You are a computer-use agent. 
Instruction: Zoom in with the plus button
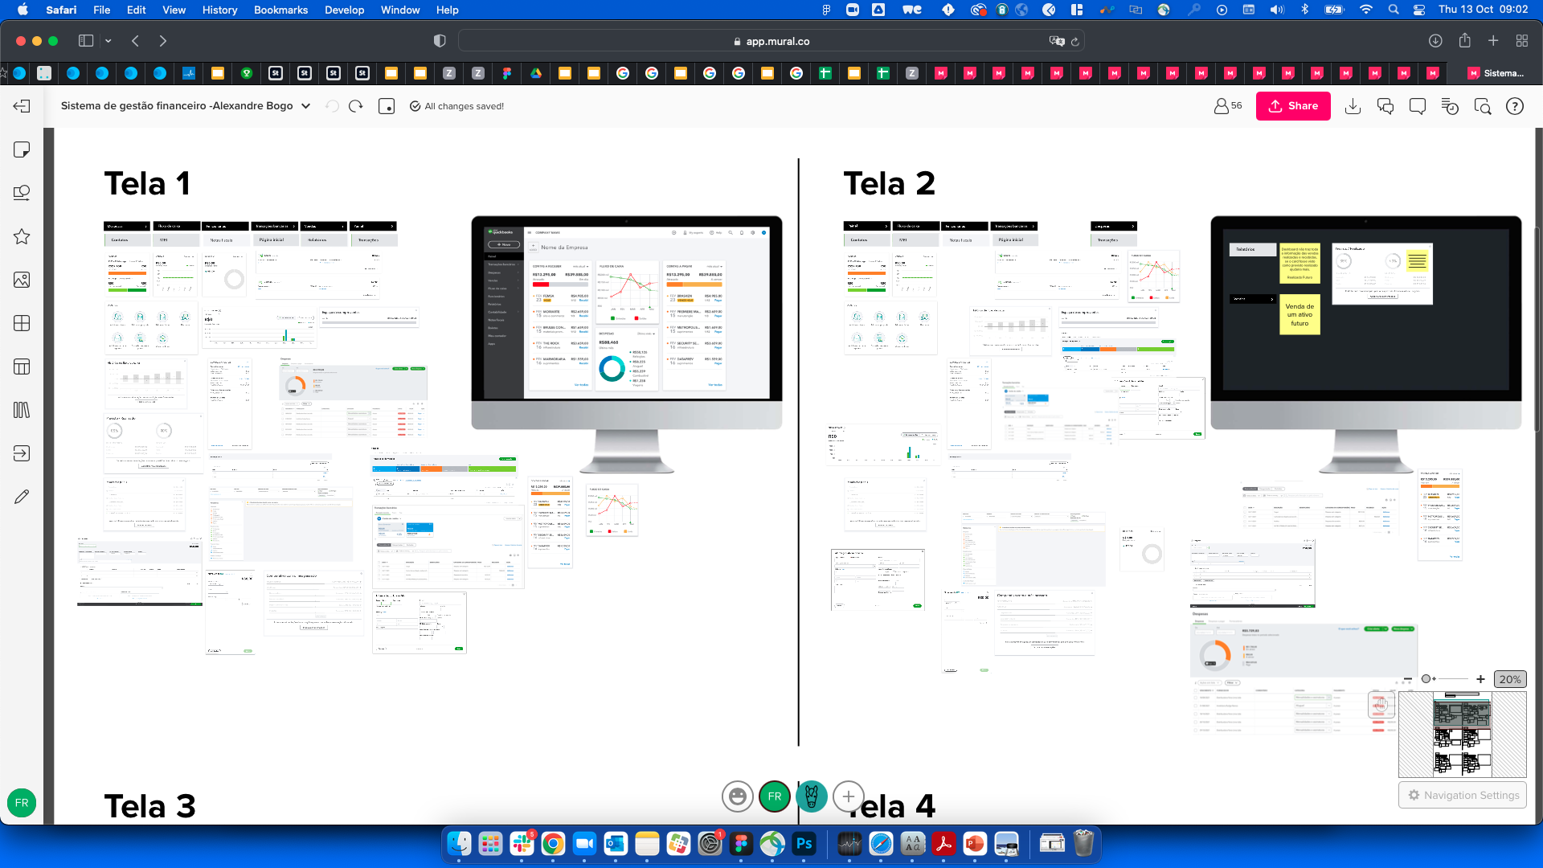point(1480,679)
